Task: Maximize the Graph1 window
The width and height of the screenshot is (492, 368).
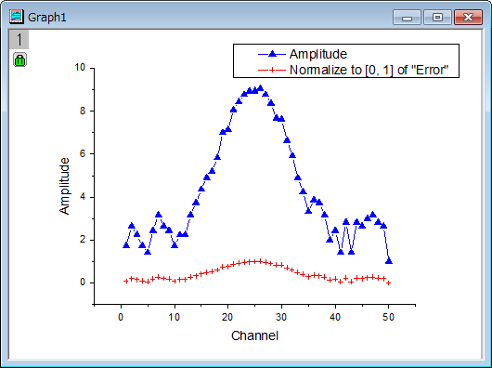Action: [x=437, y=18]
